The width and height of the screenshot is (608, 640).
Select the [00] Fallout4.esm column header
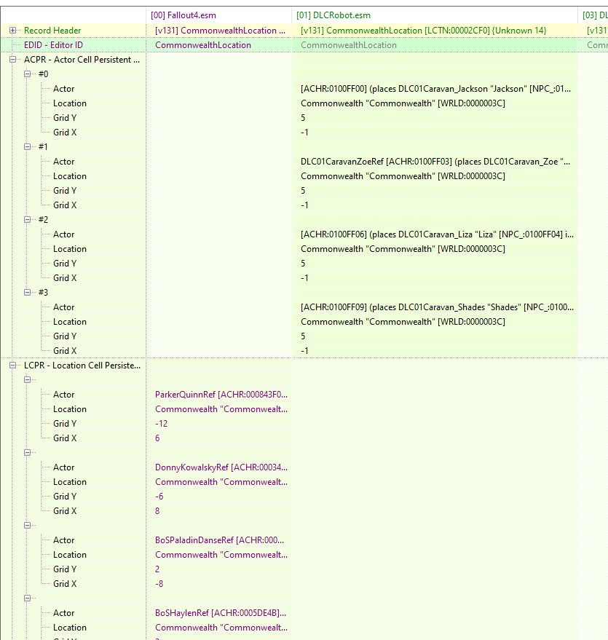(x=218, y=15)
